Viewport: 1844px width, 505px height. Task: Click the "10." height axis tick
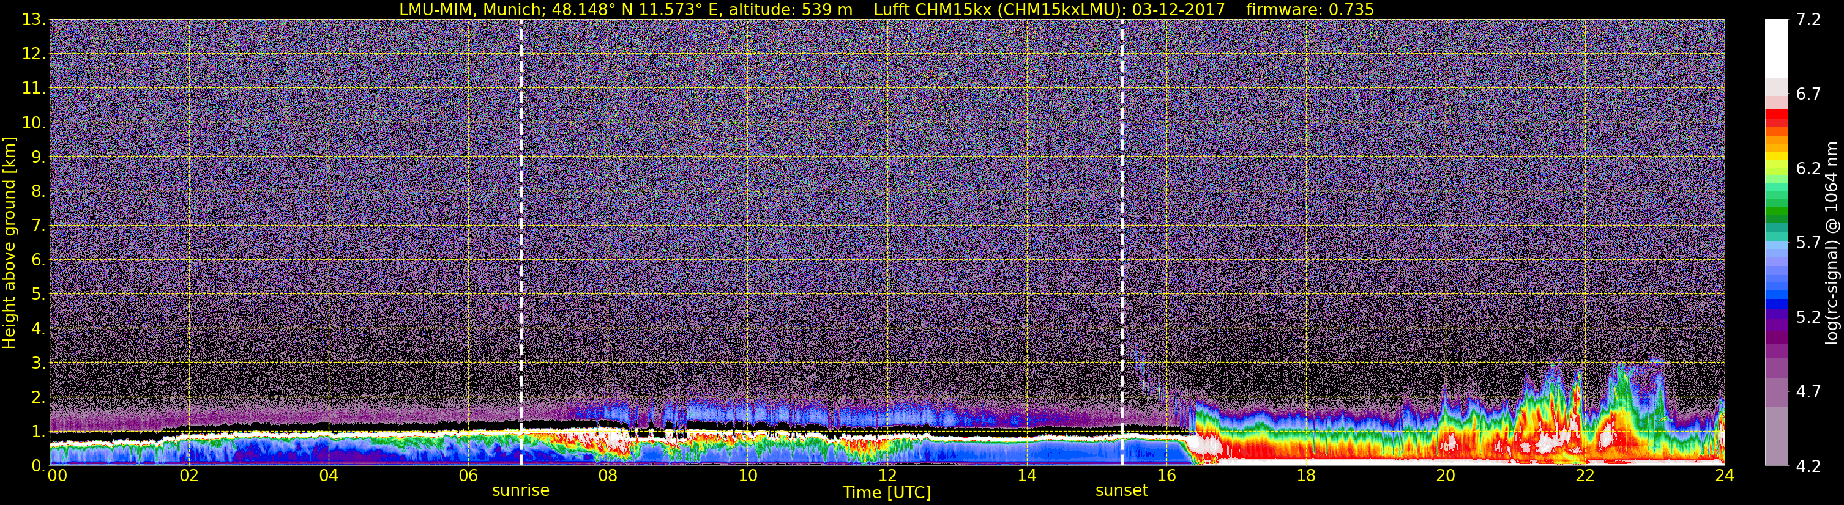(x=33, y=123)
